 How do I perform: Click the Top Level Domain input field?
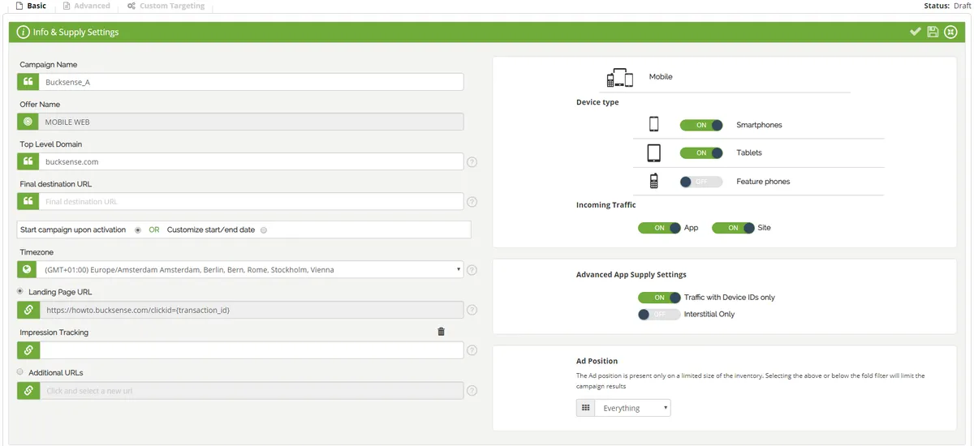(252, 161)
